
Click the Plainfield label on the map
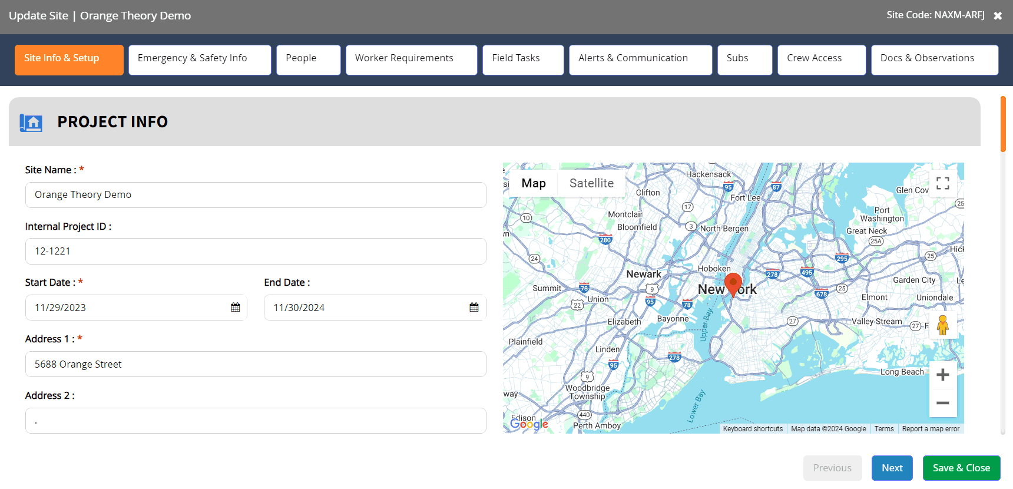click(525, 342)
